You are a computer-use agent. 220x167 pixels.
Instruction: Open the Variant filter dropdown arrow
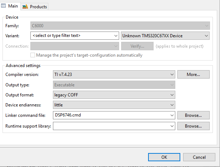pyautogui.click(x=116, y=36)
